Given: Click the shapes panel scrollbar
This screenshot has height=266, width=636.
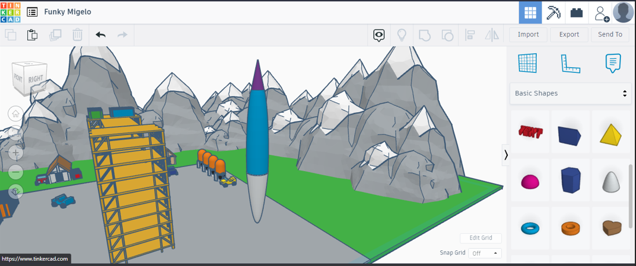Looking at the screenshot, I should tap(630, 196).
